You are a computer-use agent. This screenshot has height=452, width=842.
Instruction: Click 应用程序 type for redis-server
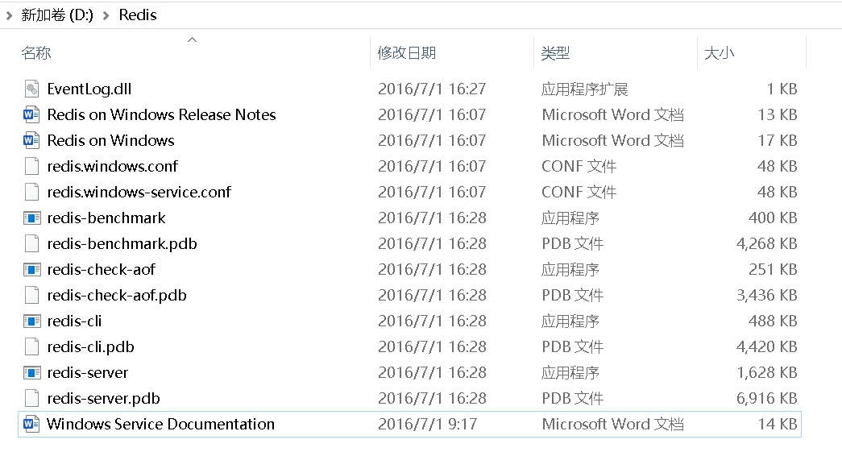[570, 372]
